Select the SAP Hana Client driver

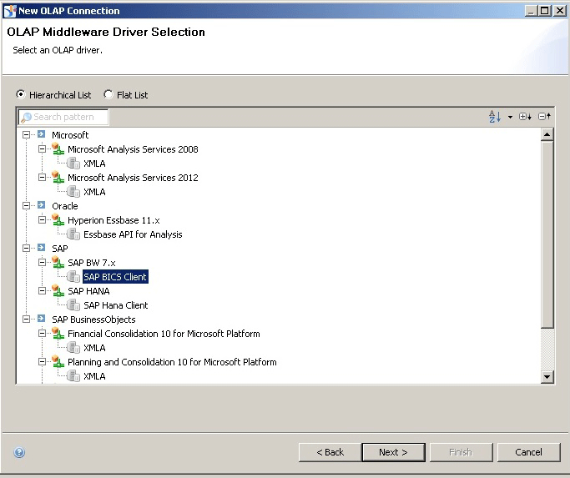116,305
